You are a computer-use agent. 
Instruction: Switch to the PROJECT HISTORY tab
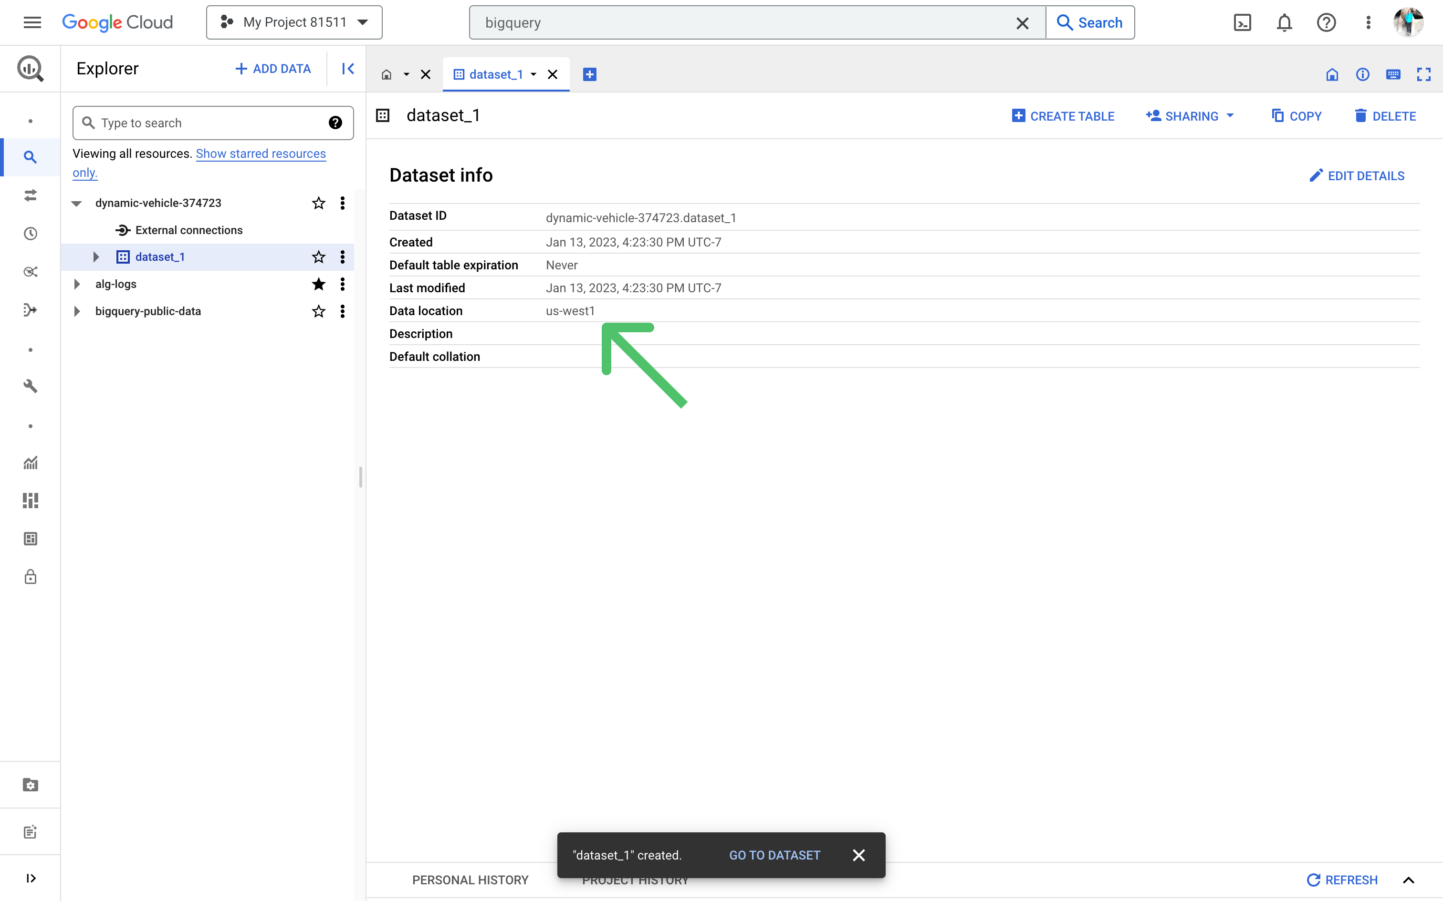(635, 880)
